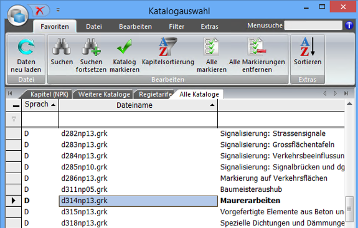Viewport: 358px width, 228px height.
Task: Click the blue info icon
Action: tap(349, 26)
